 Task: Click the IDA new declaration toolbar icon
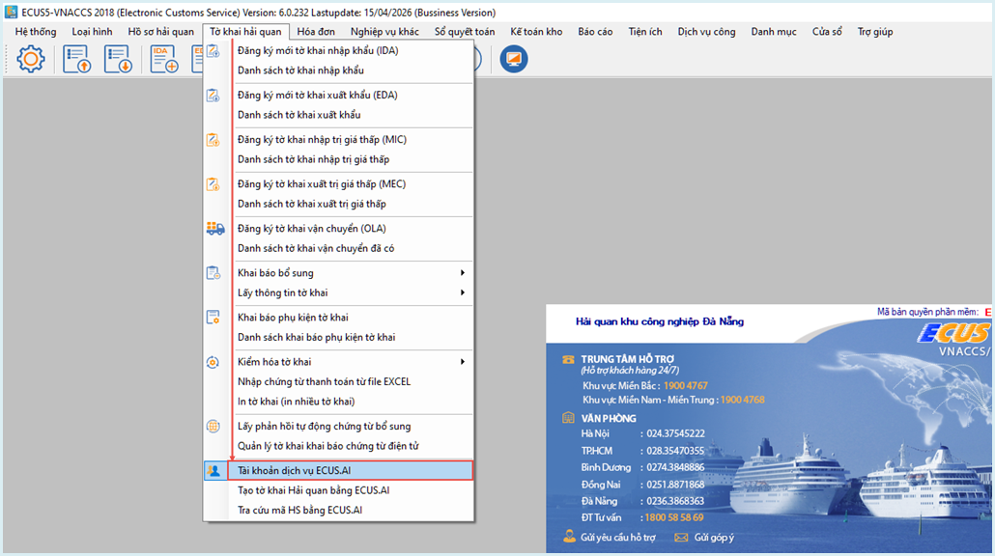coord(164,59)
